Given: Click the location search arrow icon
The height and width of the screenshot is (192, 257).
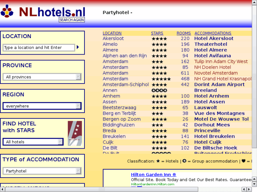Looking at the screenshot, I should click(x=78, y=47).
